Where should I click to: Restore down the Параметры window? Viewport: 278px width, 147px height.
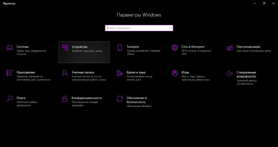click(x=264, y=3)
